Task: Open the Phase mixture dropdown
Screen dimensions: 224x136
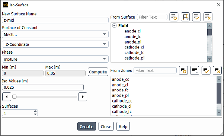Action: point(55,59)
